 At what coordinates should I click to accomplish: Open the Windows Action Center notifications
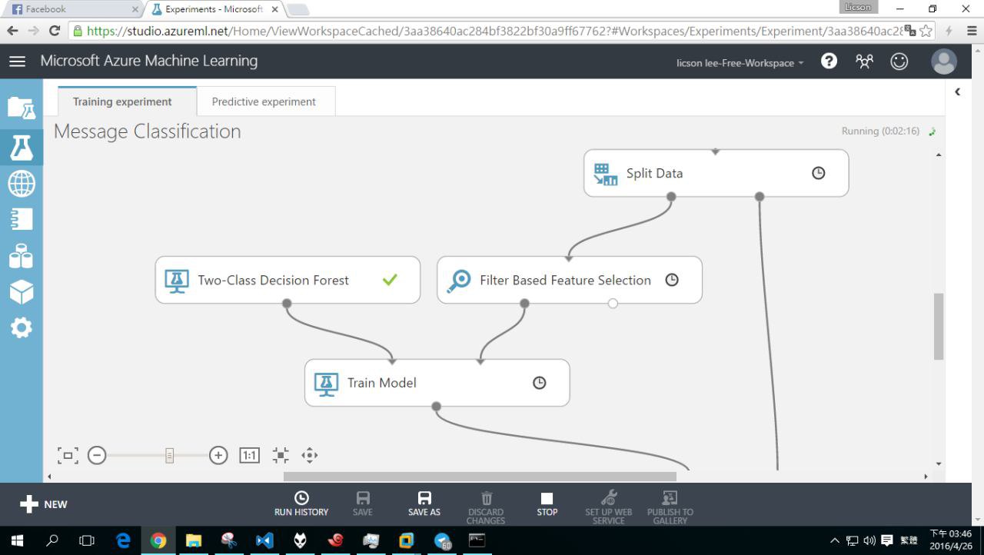886,540
